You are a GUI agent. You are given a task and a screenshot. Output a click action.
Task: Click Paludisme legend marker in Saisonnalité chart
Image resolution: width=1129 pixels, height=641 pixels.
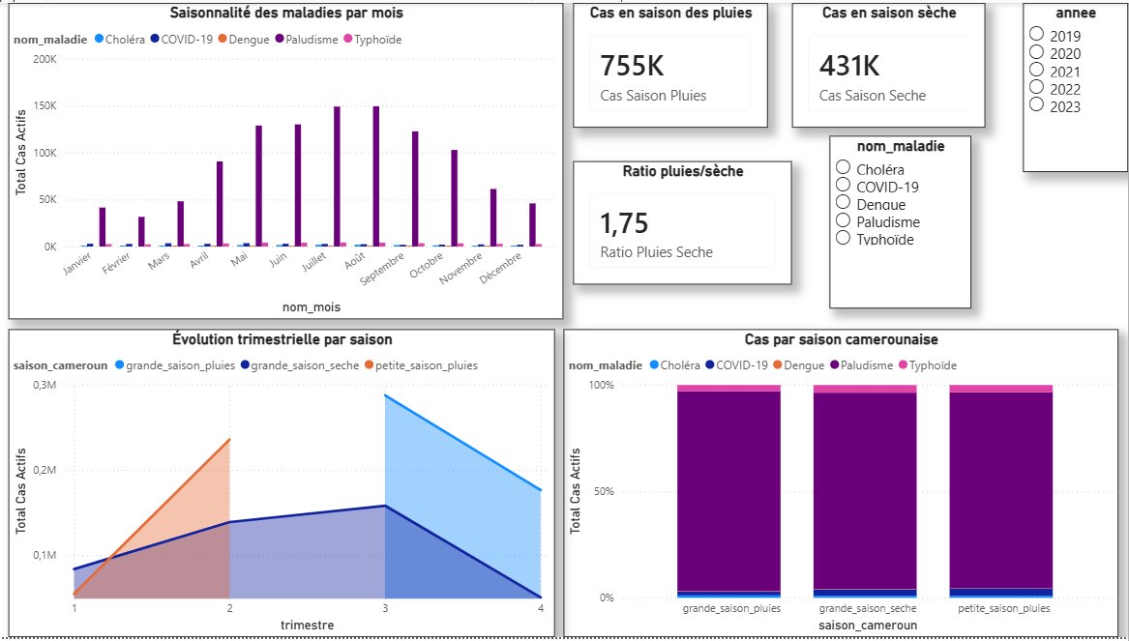[280, 40]
